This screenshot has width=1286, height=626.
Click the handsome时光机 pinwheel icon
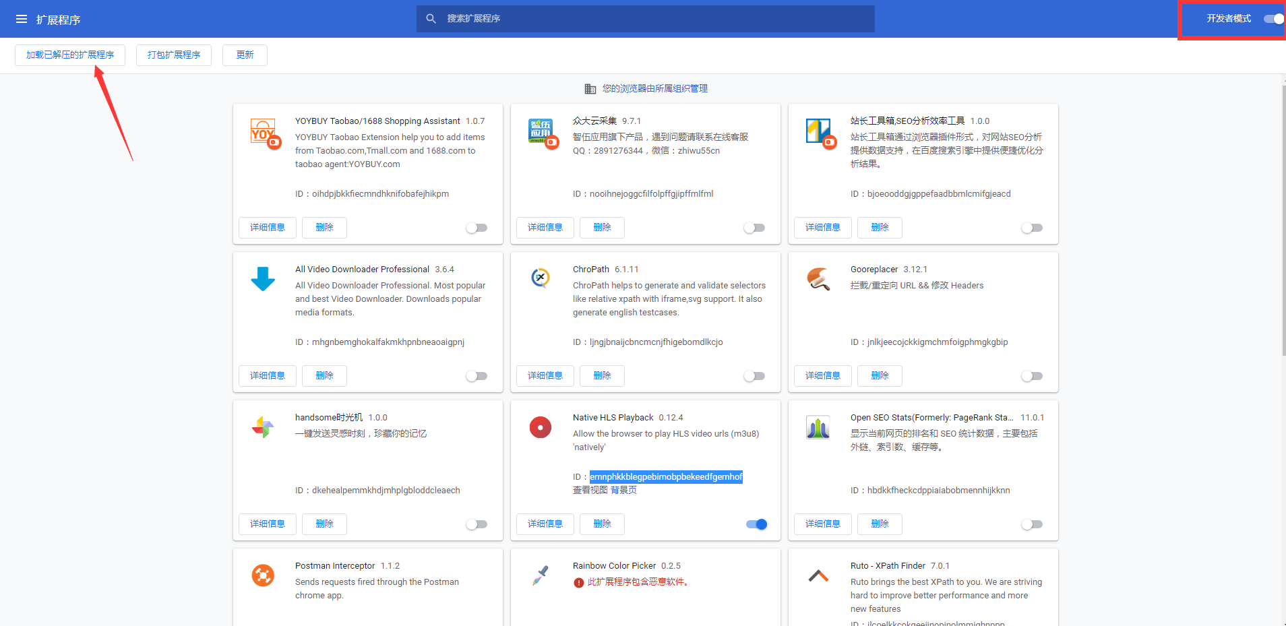click(263, 427)
